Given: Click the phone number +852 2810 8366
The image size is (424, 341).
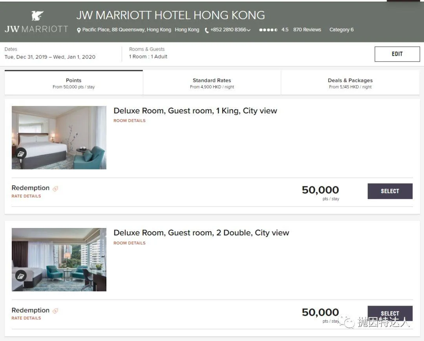Looking at the screenshot, I should tap(228, 30).
